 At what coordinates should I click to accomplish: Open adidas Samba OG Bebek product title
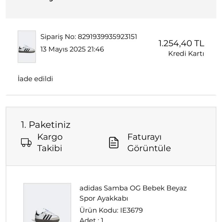(x=133, y=188)
